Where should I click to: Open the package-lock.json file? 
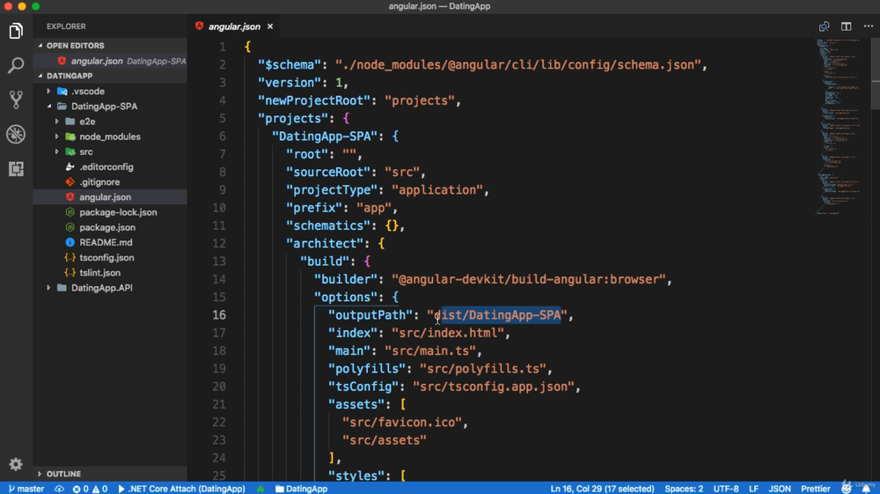point(110,212)
